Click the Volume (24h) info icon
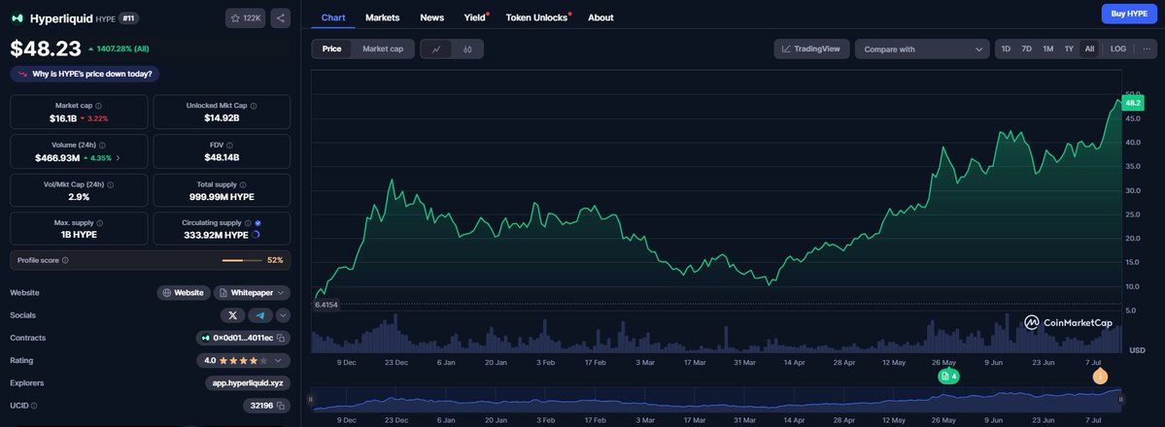This screenshot has height=427, width=1165. [103, 146]
